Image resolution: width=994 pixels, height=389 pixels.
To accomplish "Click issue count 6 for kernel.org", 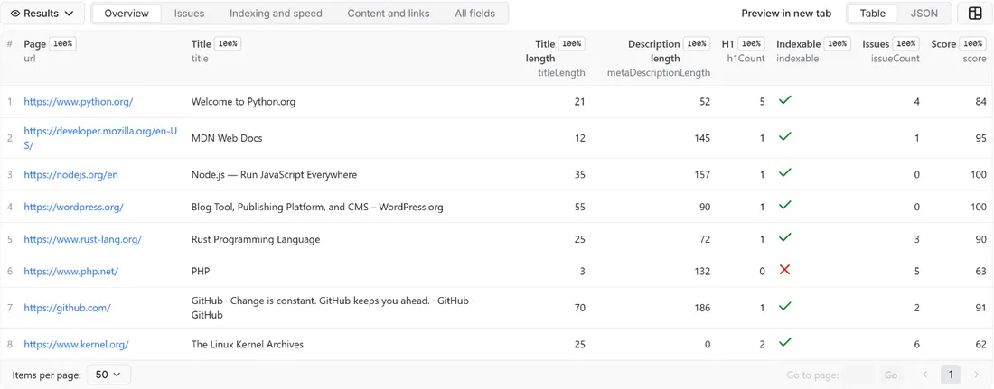I will pyautogui.click(x=916, y=345).
